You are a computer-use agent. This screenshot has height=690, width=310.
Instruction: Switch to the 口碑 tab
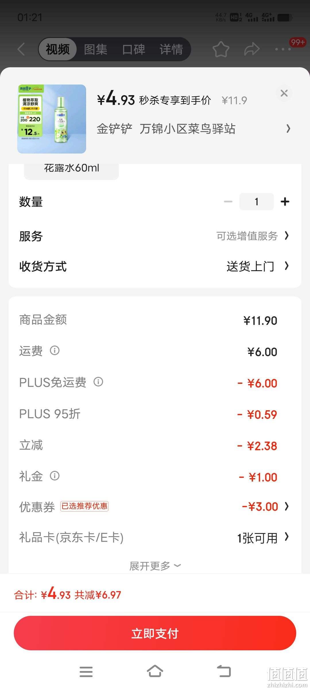pyautogui.click(x=133, y=49)
